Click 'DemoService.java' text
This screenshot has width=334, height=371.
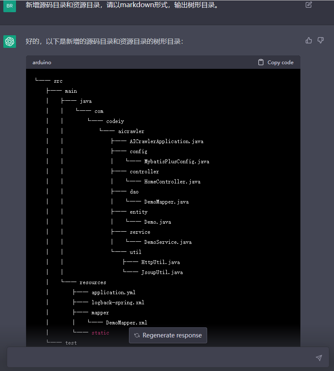tap(168, 242)
